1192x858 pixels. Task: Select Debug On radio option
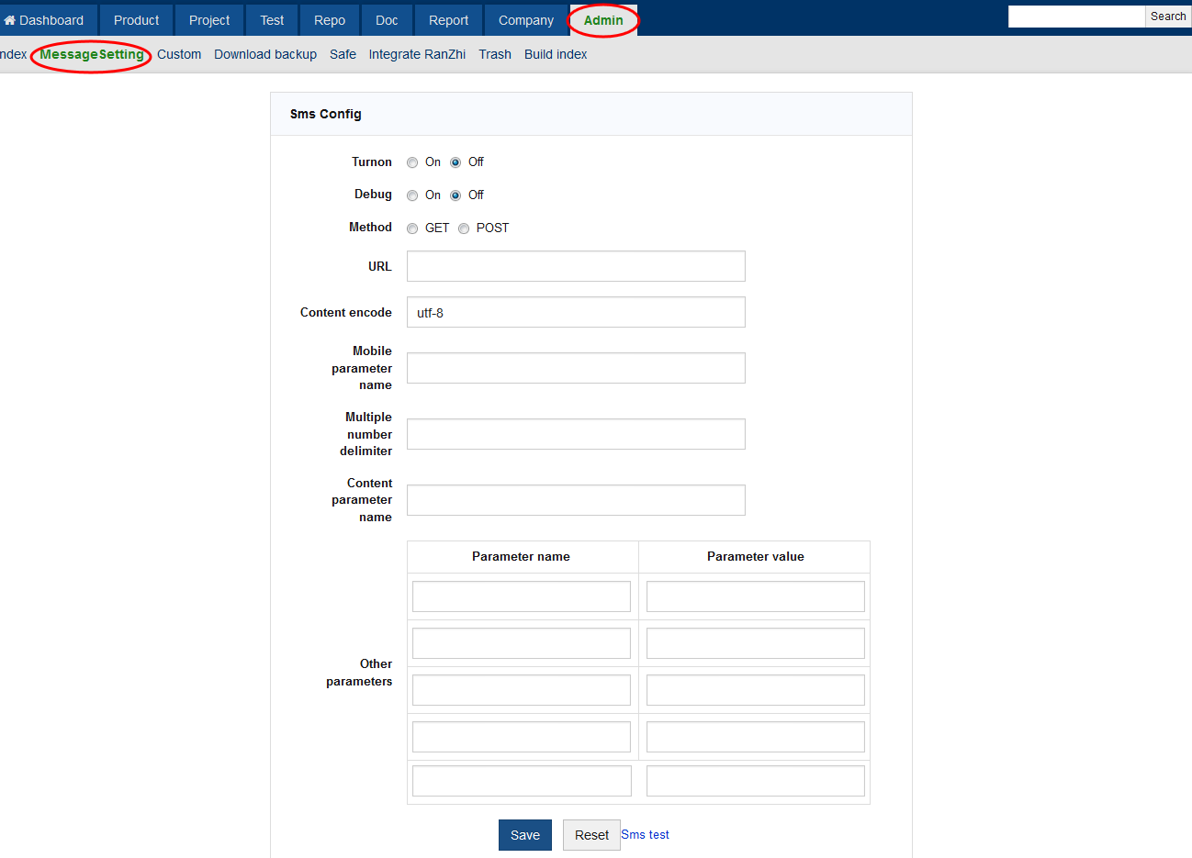click(x=412, y=195)
